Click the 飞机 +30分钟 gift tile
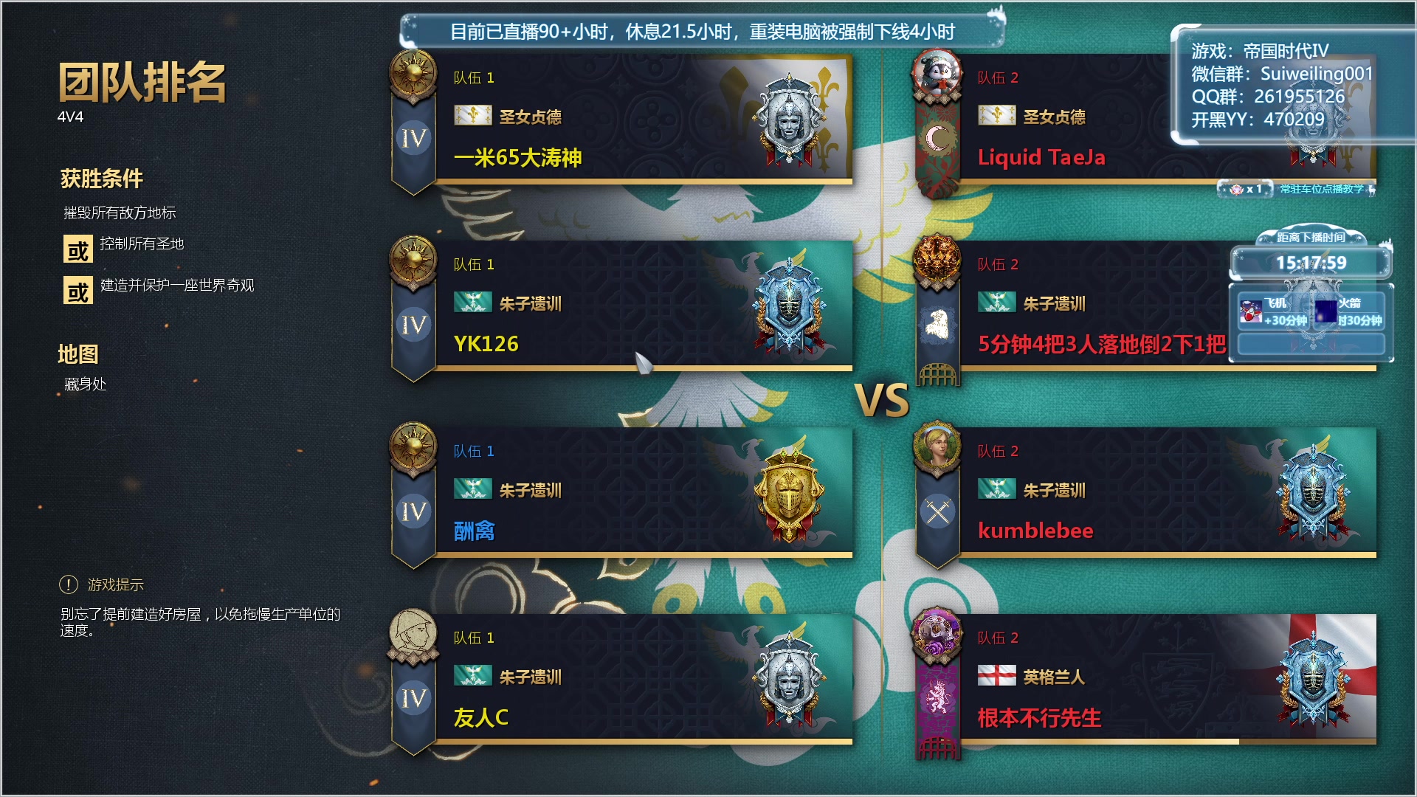This screenshot has width=1417, height=797. point(1273,312)
